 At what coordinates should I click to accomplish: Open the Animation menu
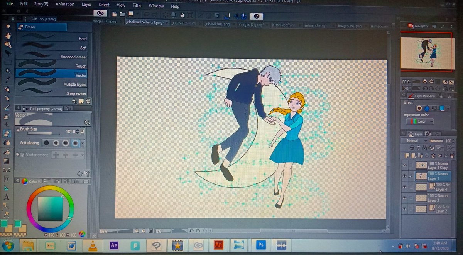[x=65, y=4]
